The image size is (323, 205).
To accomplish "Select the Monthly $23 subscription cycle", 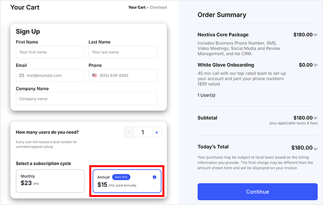I will (x=50, y=181).
